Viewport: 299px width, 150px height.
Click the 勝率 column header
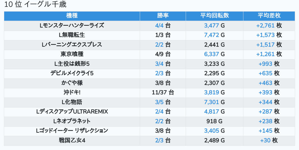[x=163, y=16]
